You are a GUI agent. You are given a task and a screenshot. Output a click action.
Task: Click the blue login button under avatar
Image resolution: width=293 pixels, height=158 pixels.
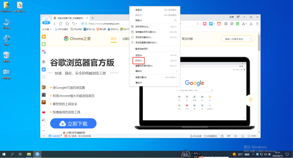(46, 23)
